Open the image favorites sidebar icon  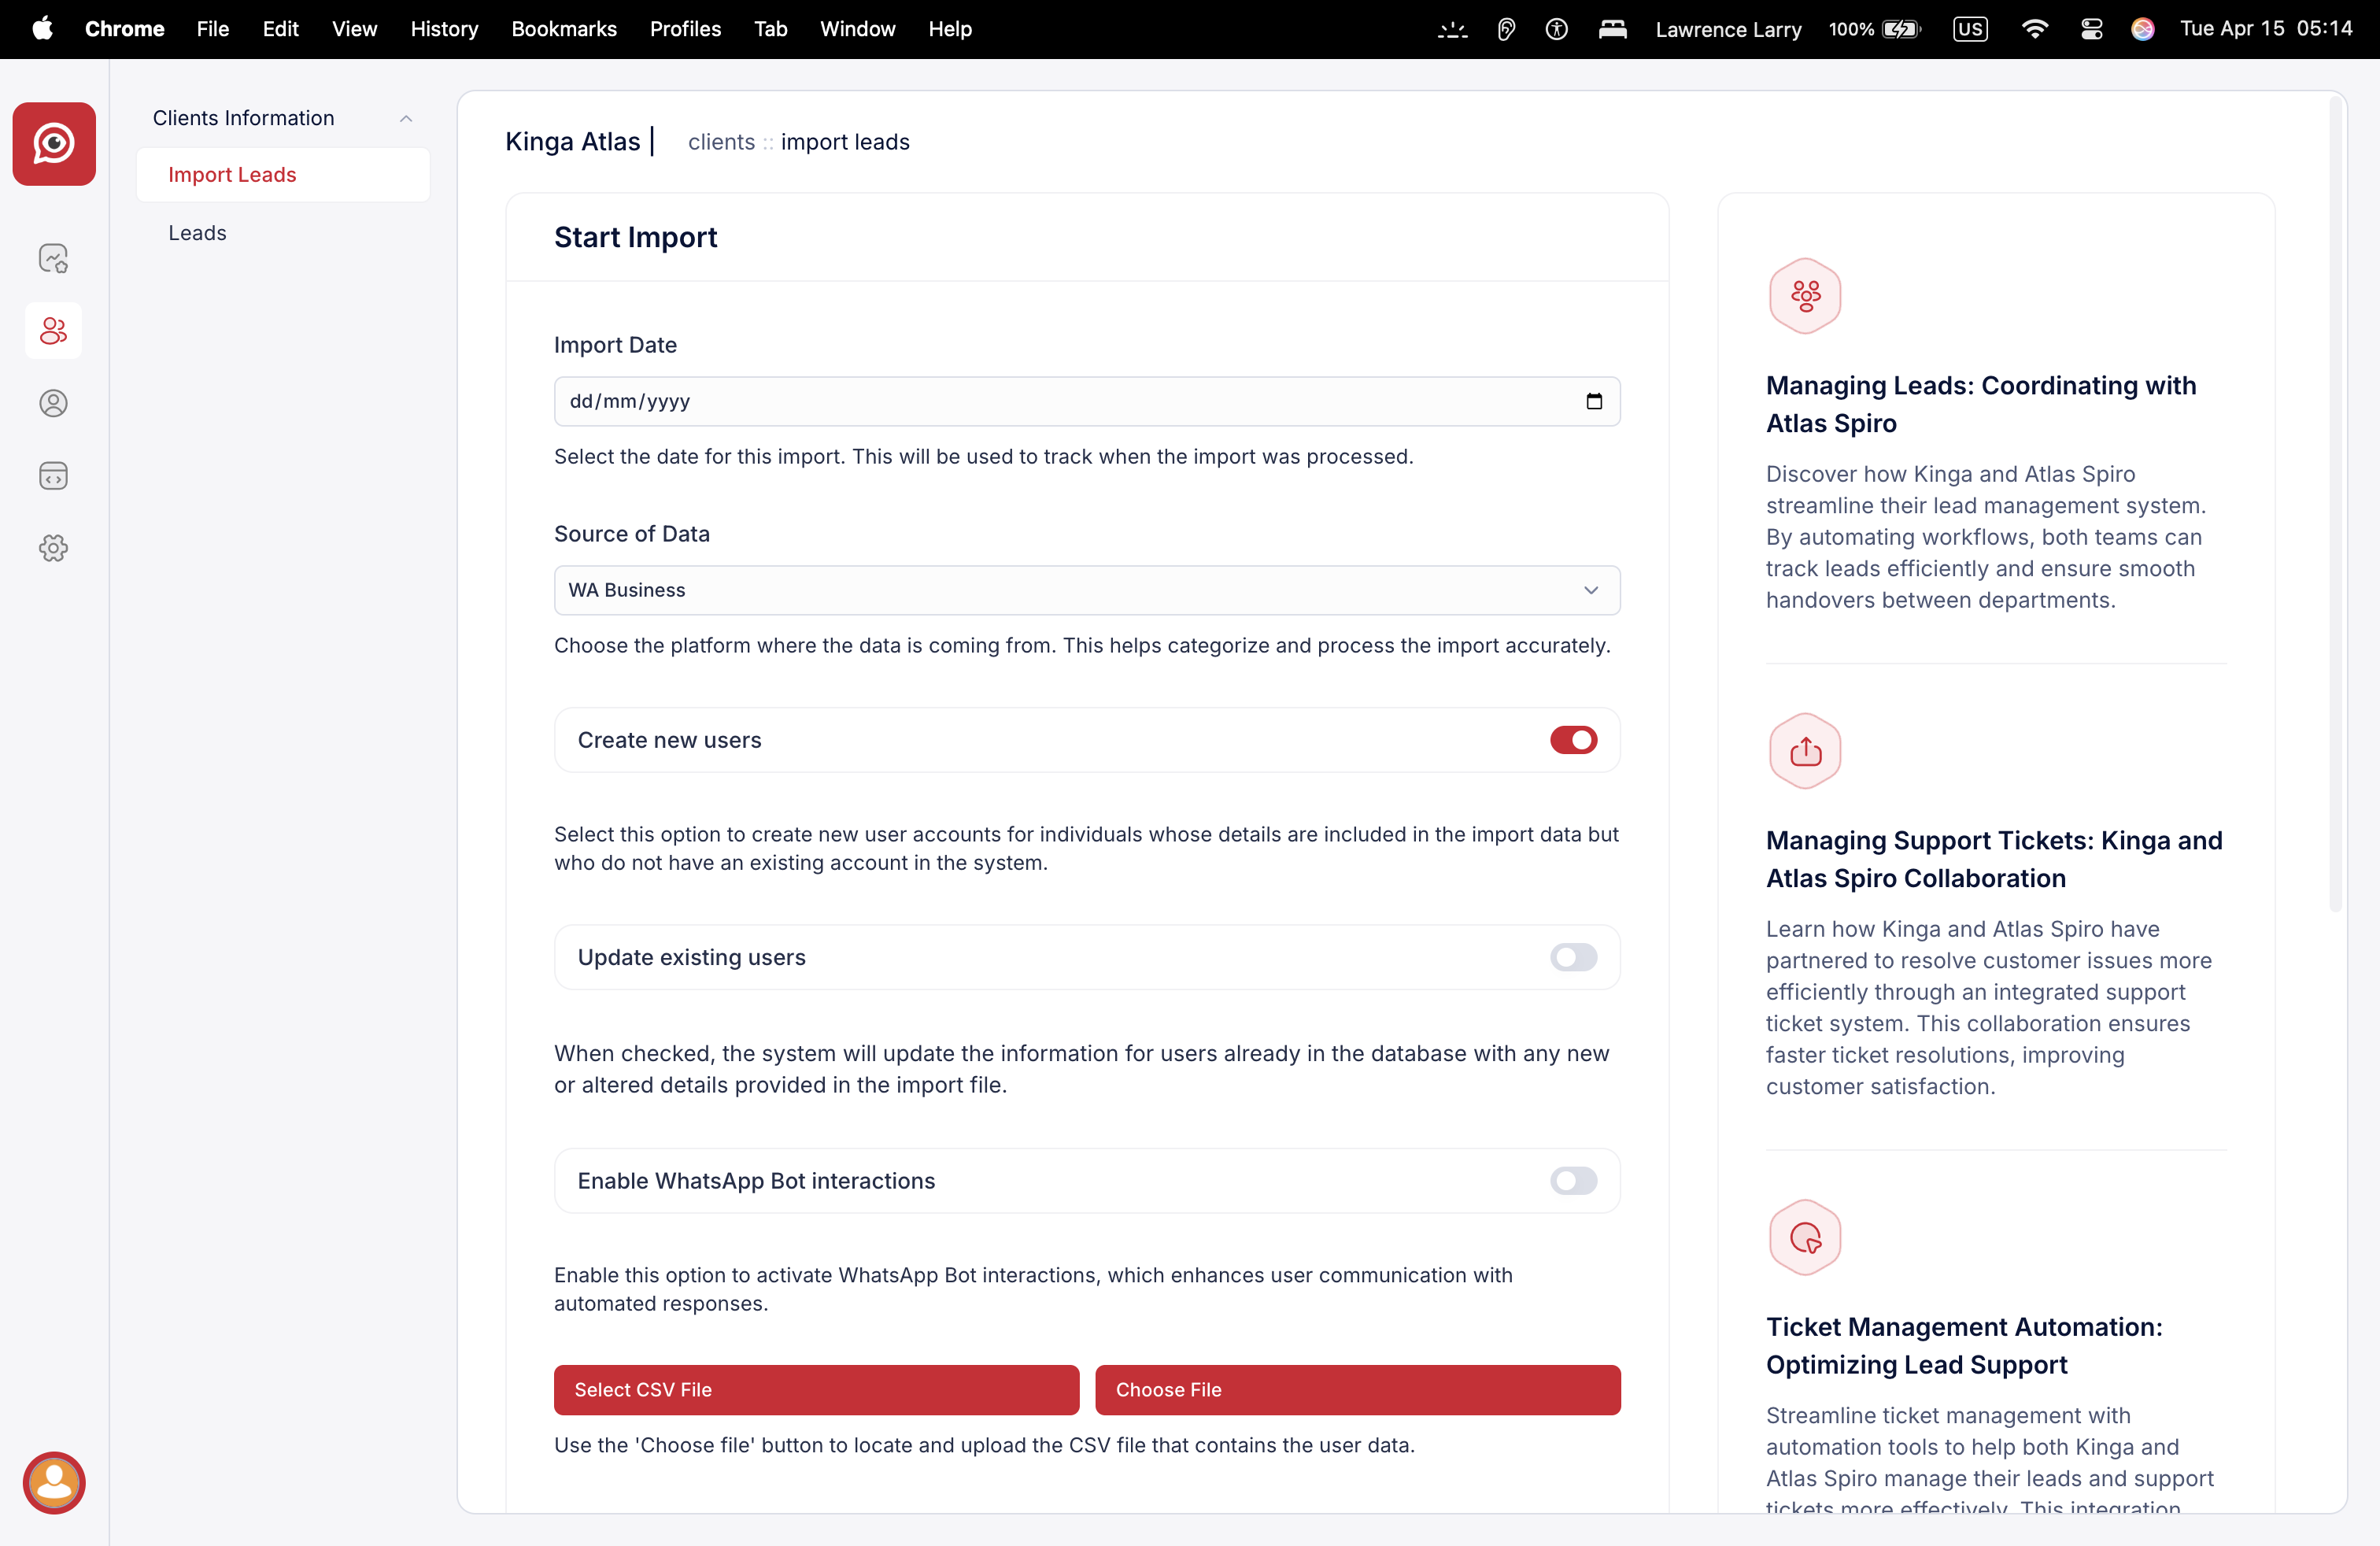[54, 258]
